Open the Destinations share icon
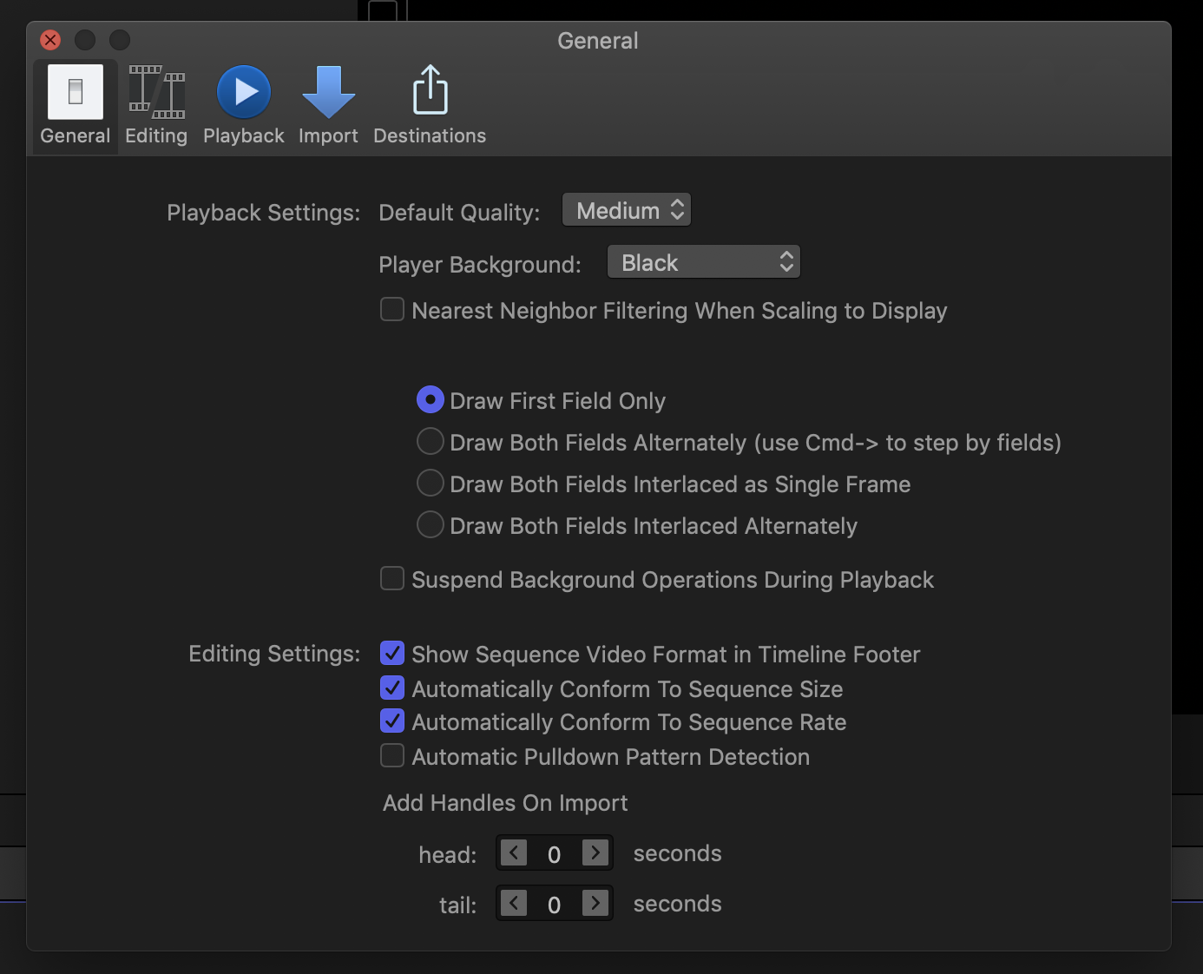The image size is (1203, 974). click(x=430, y=90)
